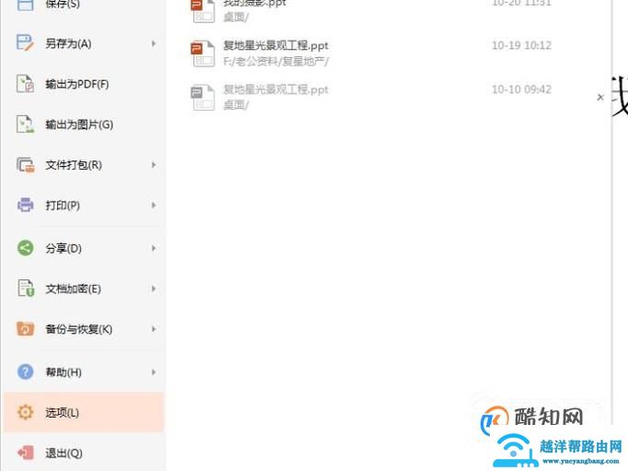628x471 pixels.
Task: Select the 分享(D) menu label
Action: (64, 248)
